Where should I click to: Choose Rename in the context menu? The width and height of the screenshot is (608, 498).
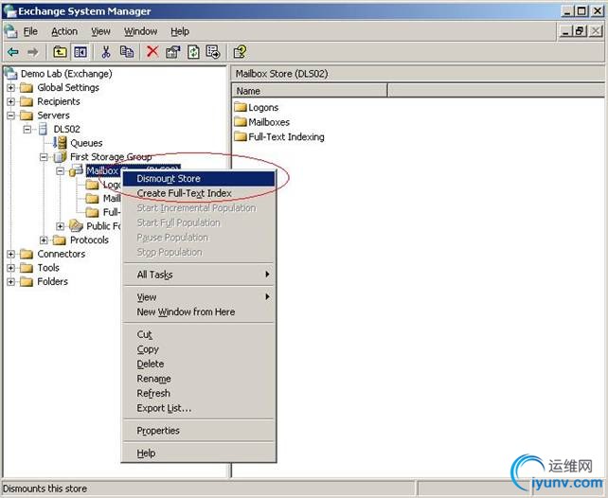pyautogui.click(x=199, y=379)
